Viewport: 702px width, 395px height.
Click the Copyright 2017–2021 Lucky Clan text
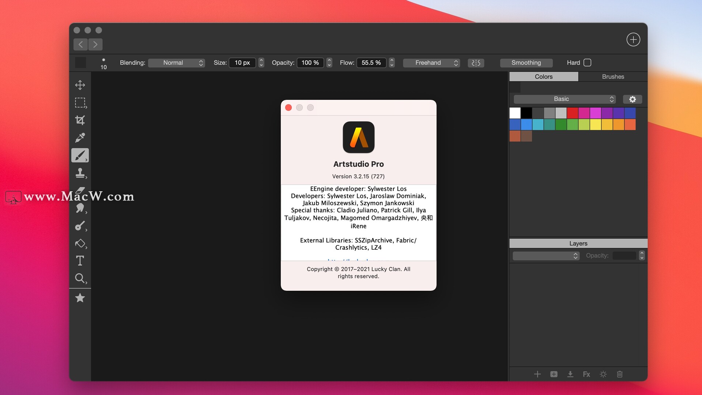pyautogui.click(x=358, y=272)
